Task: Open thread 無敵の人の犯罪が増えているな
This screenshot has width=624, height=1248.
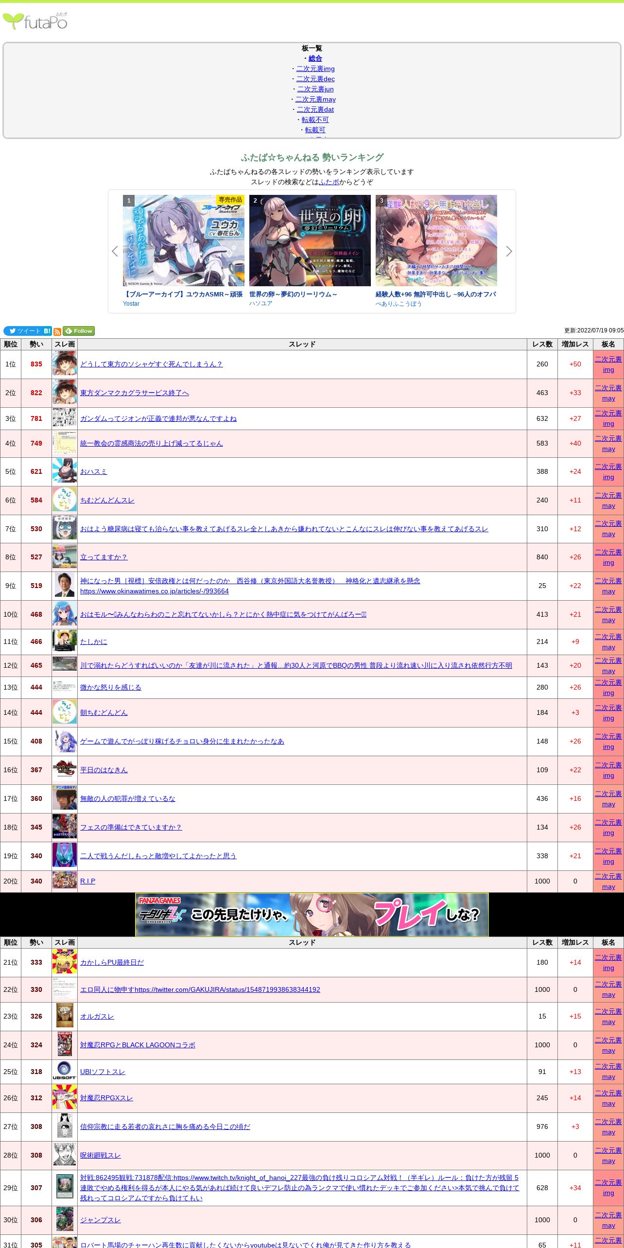Action: pos(128,798)
